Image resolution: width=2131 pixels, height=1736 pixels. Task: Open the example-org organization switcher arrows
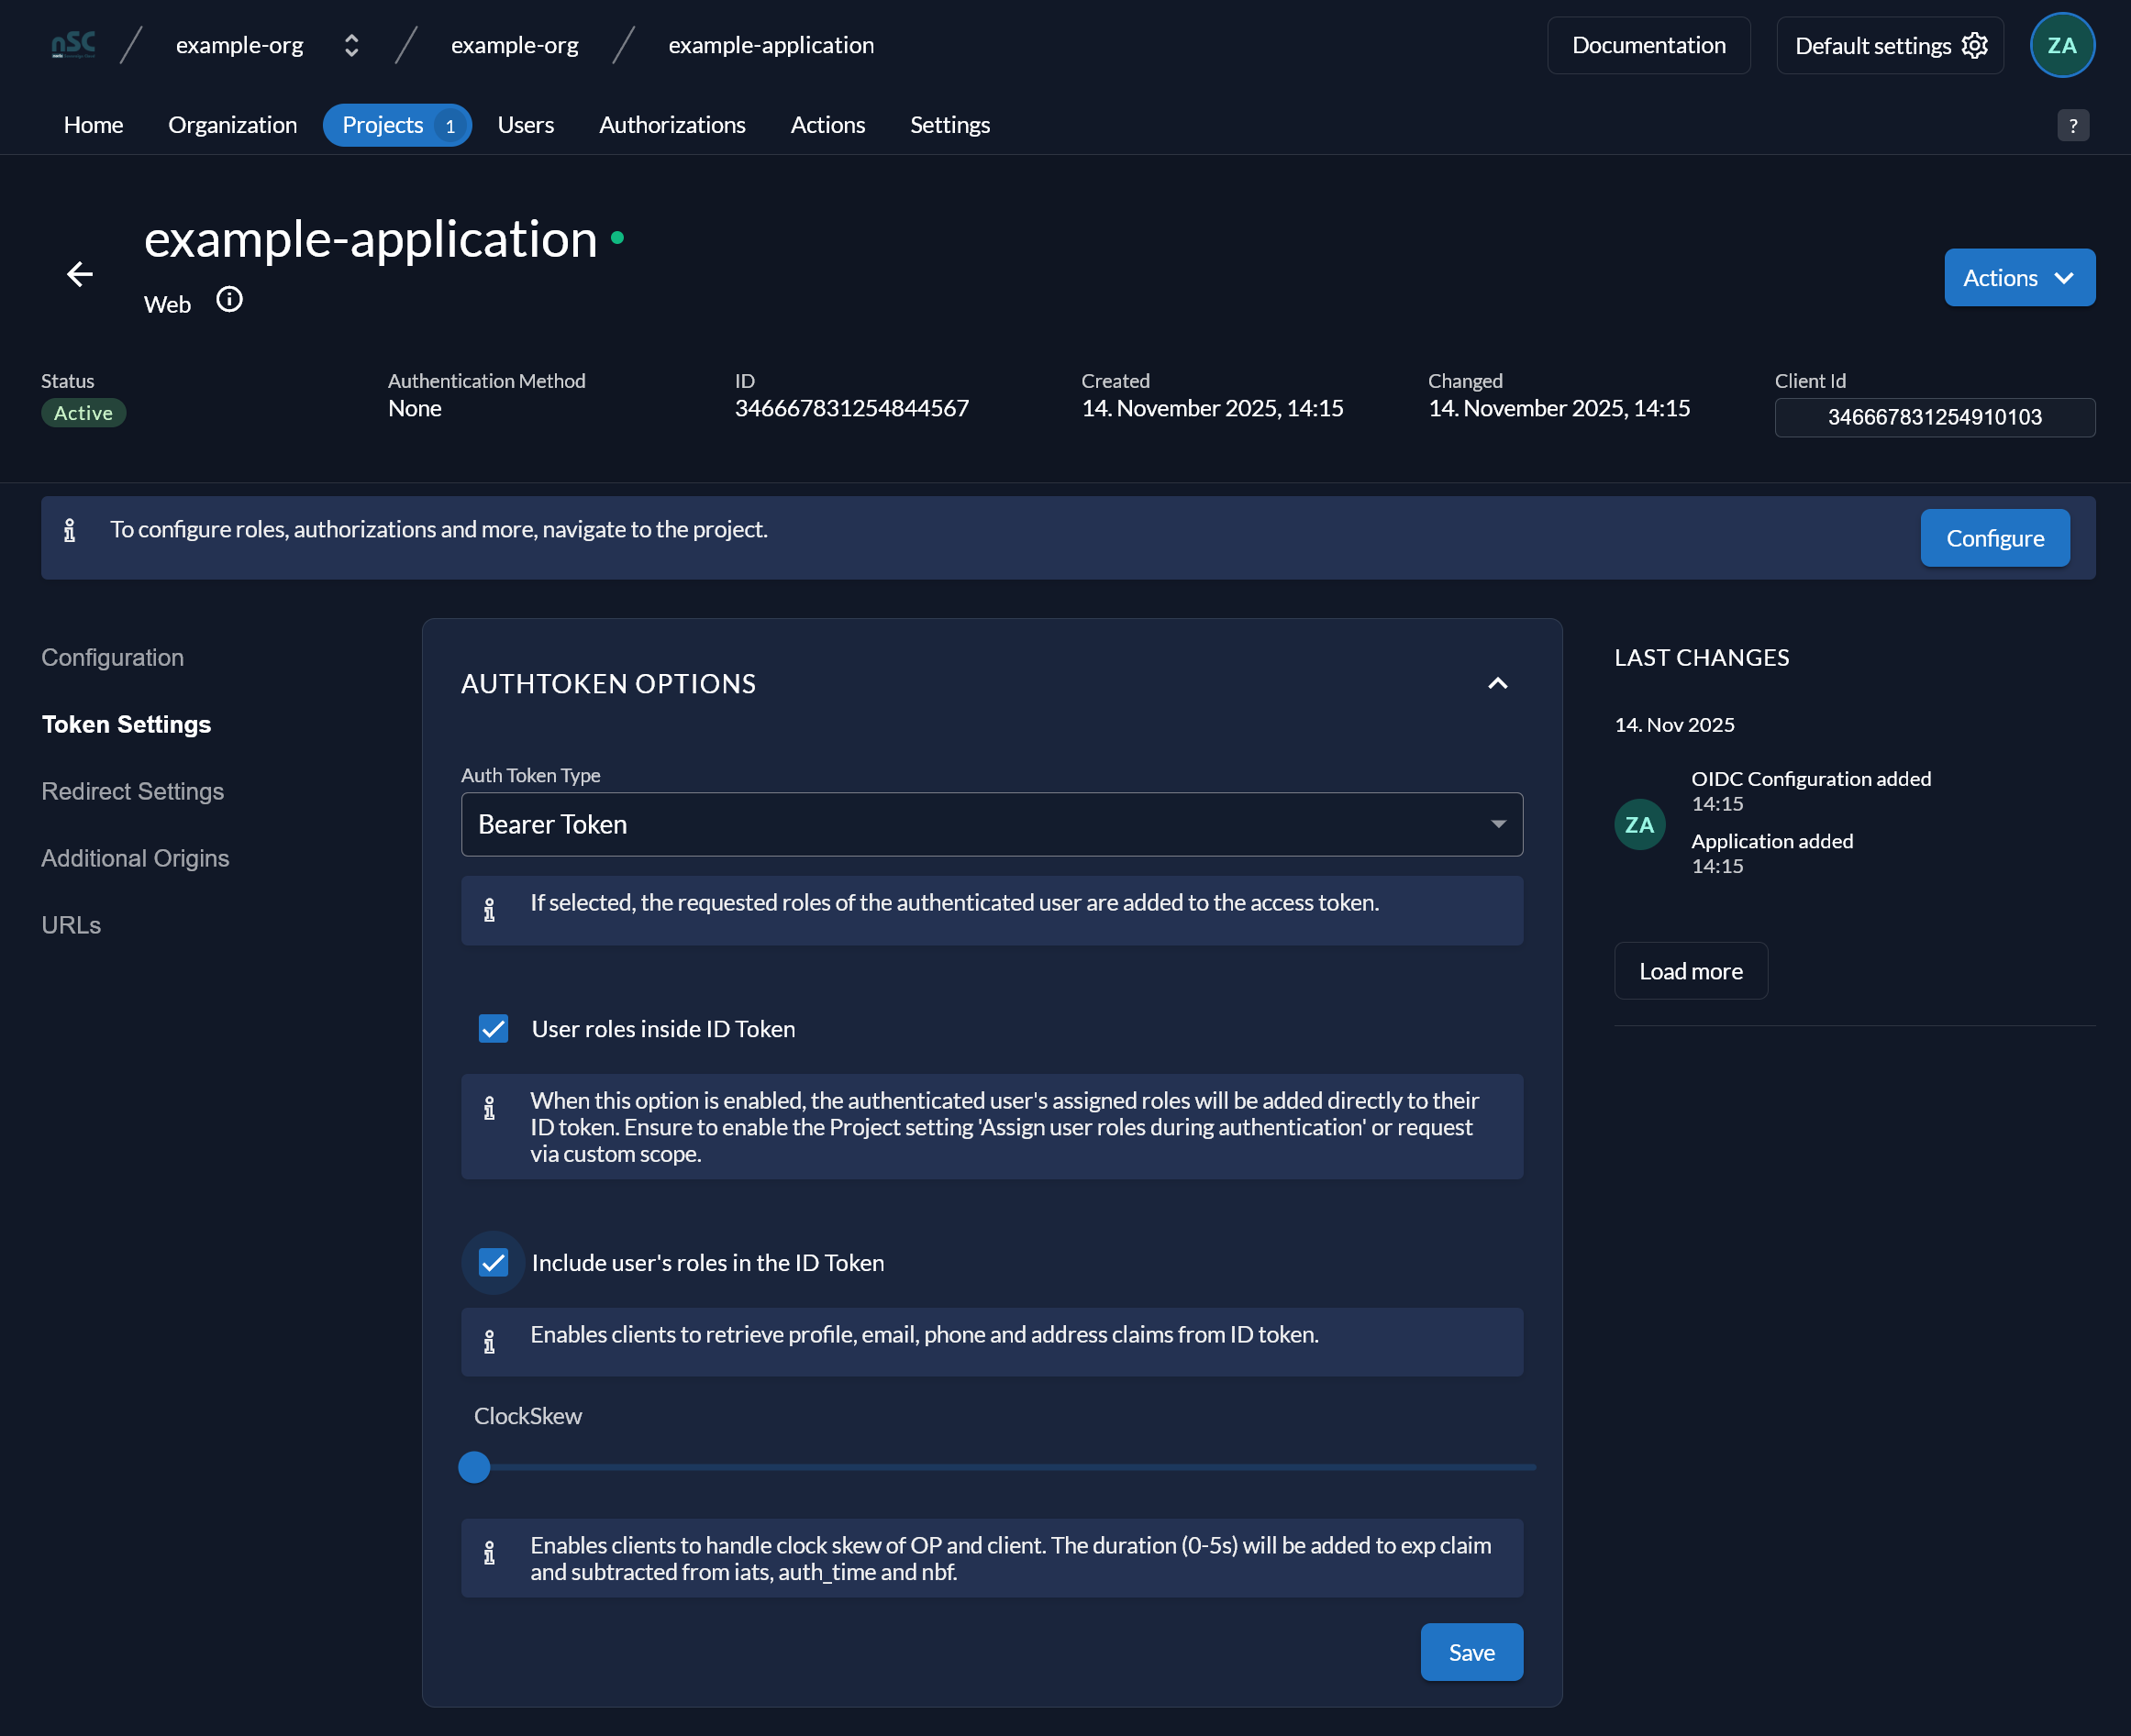pyautogui.click(x=351, y=45)
